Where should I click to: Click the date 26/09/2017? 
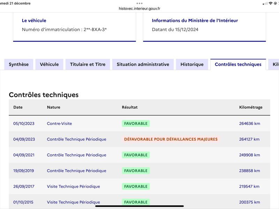click(24, 186)
